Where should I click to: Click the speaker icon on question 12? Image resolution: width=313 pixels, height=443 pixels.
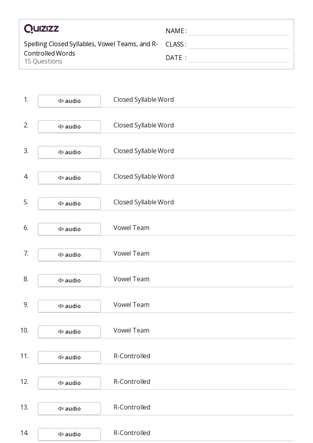(x=61, y=383)
